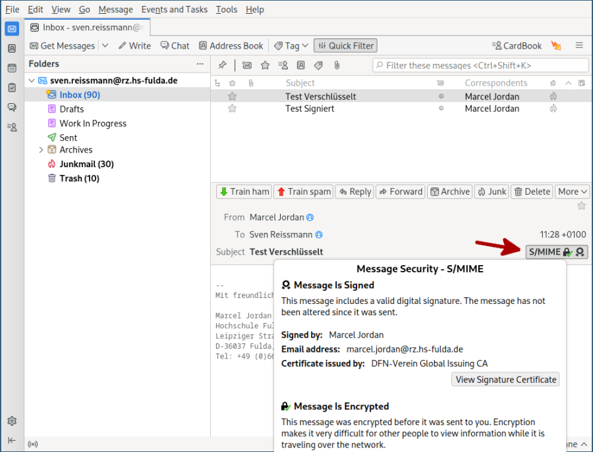Toggle the starred messages filter in Quick Filter

pyautogui.click(x=266, y=64)
